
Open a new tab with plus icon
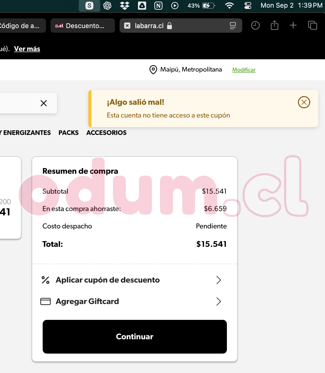293,25
